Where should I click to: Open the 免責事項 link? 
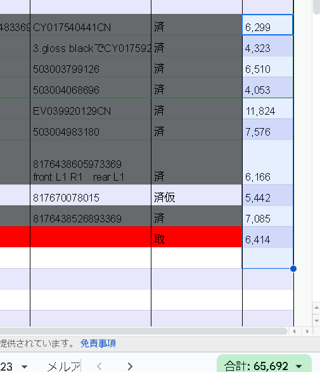(x=98, y=343)
